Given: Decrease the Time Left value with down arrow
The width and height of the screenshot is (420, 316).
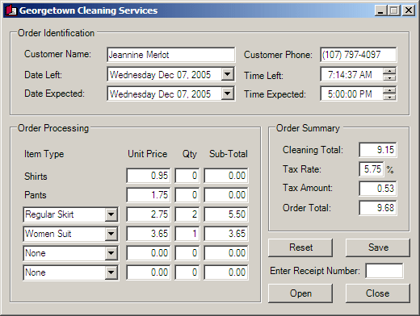Looking at the screenshot, I should coord(389,77).
